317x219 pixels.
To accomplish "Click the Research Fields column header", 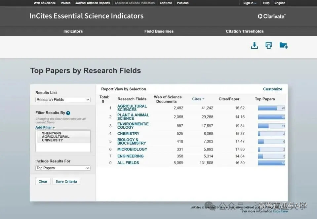I will (132, 99).
